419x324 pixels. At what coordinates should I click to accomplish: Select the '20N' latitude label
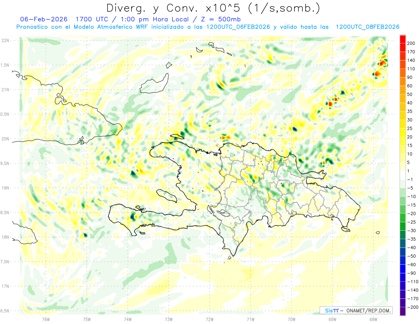click(x=6, y=139)
